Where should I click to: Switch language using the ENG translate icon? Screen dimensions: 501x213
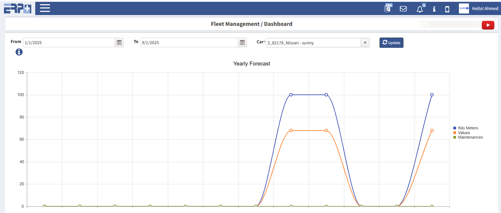pos(388,8)
